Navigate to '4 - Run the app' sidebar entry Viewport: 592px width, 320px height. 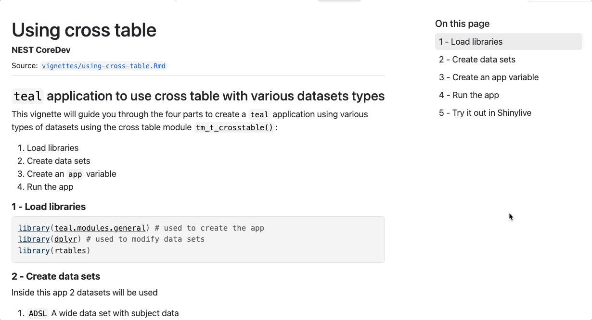[x=469, y=95]
